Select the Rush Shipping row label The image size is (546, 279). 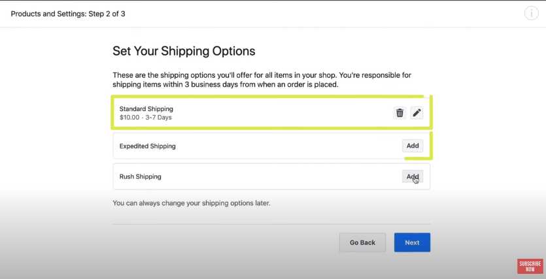[x=141, y=176]
